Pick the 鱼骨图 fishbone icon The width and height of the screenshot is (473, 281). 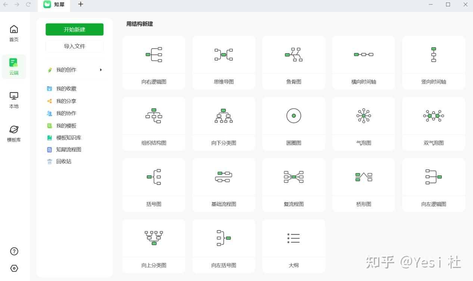click(x=294, y=54)
